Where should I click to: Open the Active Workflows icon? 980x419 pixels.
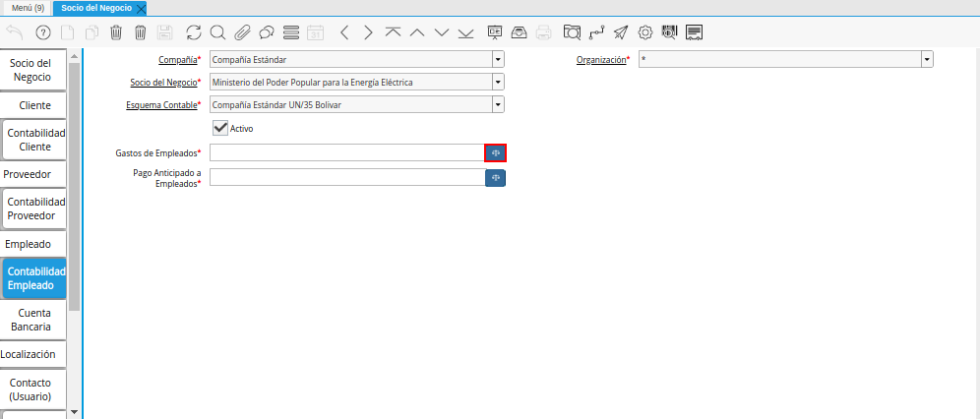597,32
